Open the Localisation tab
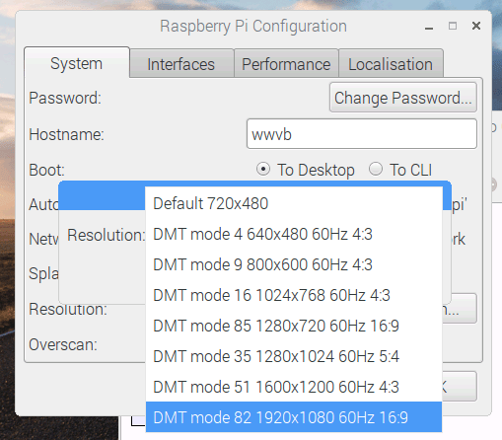 tap(391, 64)
